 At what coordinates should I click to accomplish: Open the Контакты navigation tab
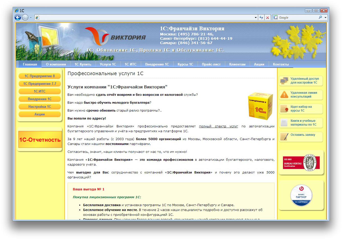(281, 64)
